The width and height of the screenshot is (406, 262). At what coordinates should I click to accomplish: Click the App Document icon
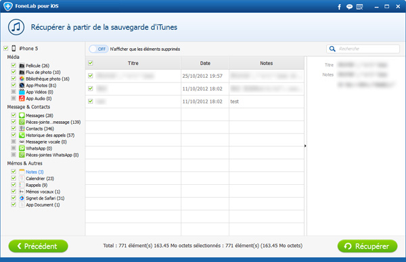tap(22, 204)
